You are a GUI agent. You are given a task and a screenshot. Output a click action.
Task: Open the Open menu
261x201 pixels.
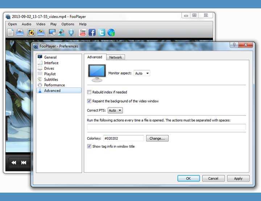(12, 24)
